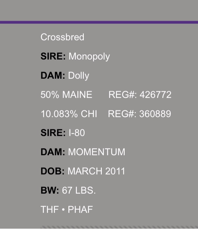Click the BW label
The image size is (198, 231).
pyautogui.click(x=50, y=190)
